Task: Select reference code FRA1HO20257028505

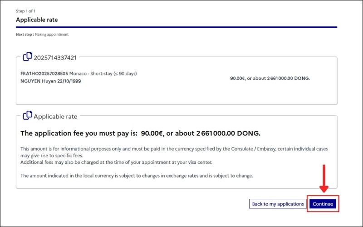Action: tap(44, 74)
